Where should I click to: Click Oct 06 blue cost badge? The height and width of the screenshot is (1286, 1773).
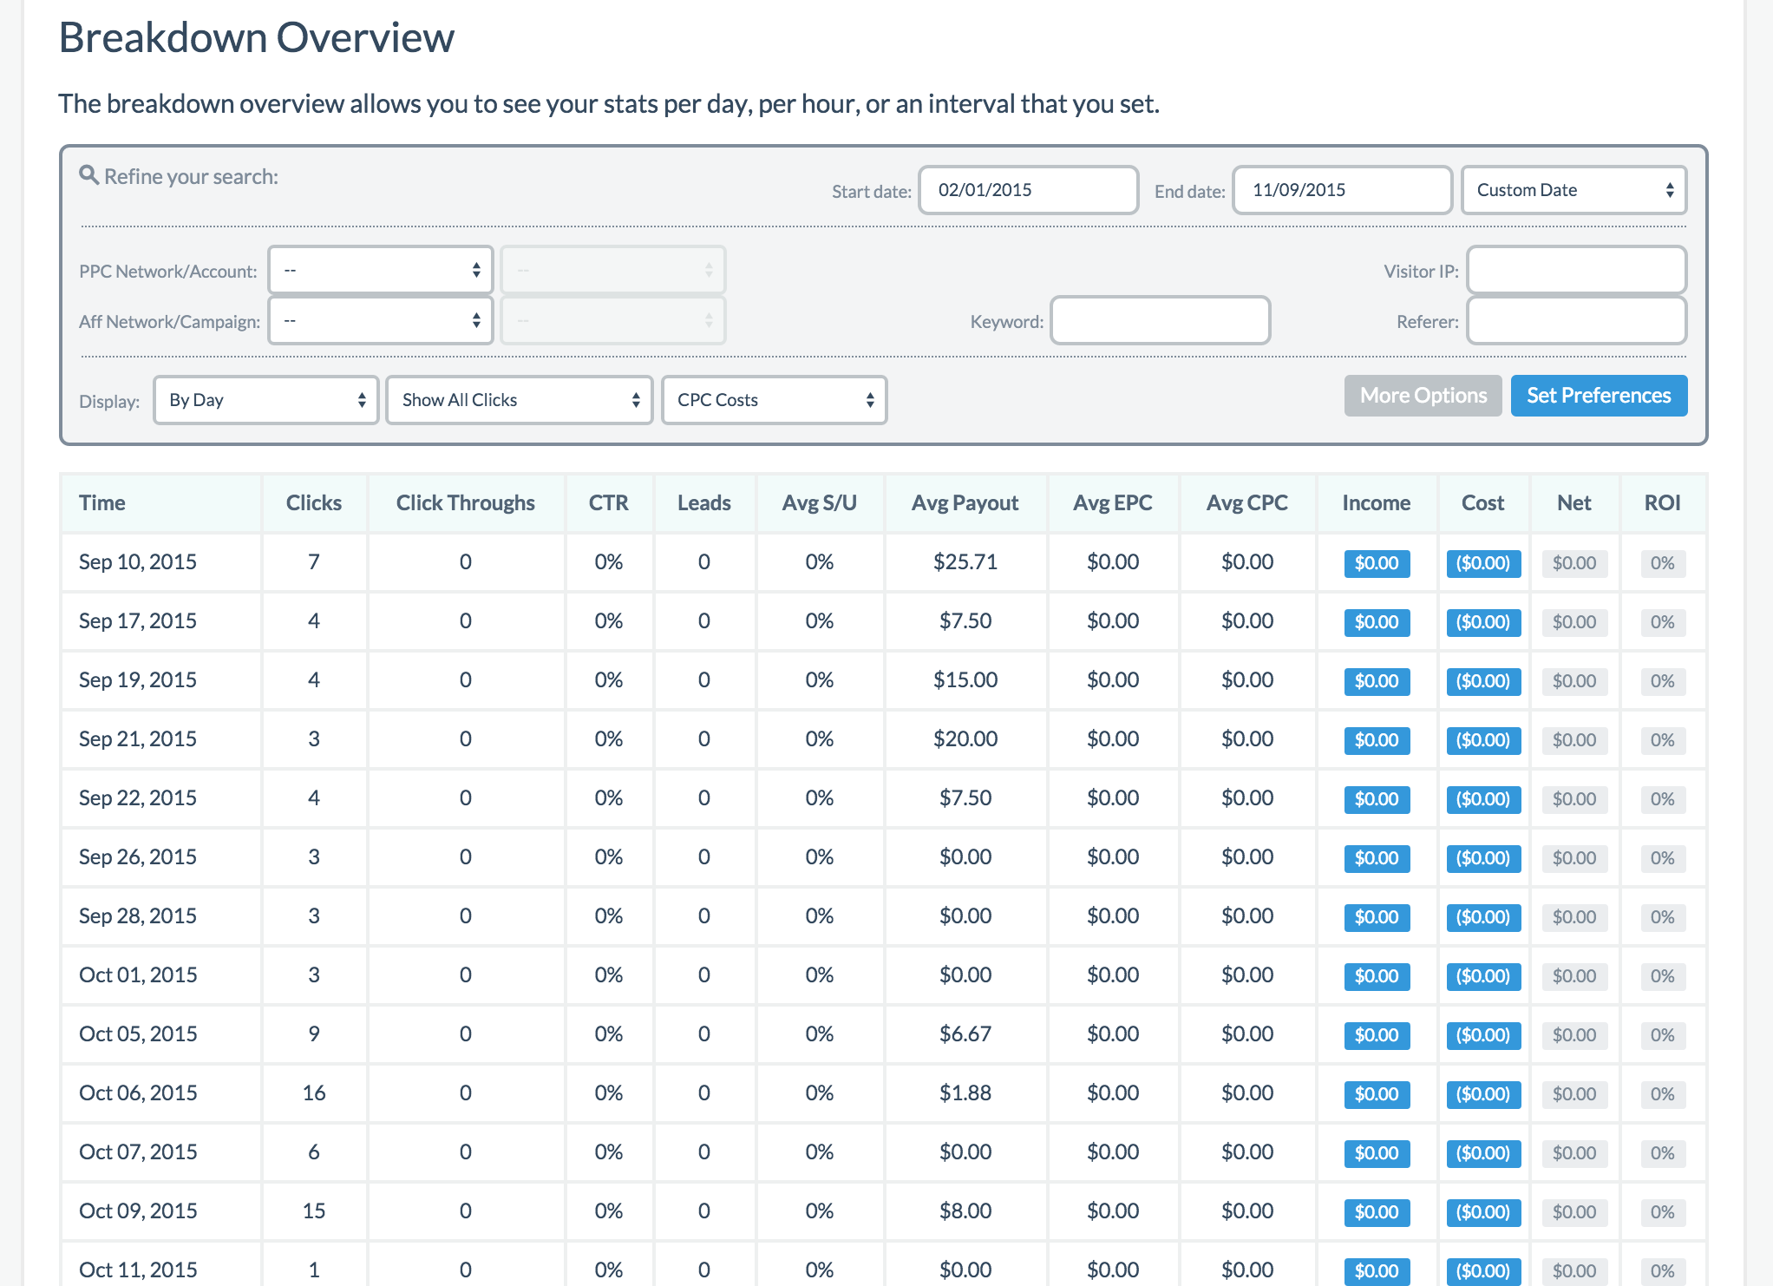click(x=1482, y=1094)
